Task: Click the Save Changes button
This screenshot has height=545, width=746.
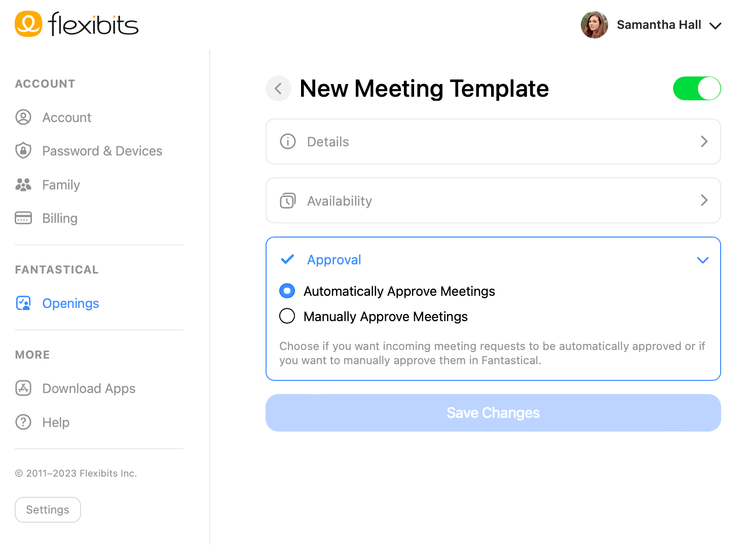Action: [x=493, y=413]
